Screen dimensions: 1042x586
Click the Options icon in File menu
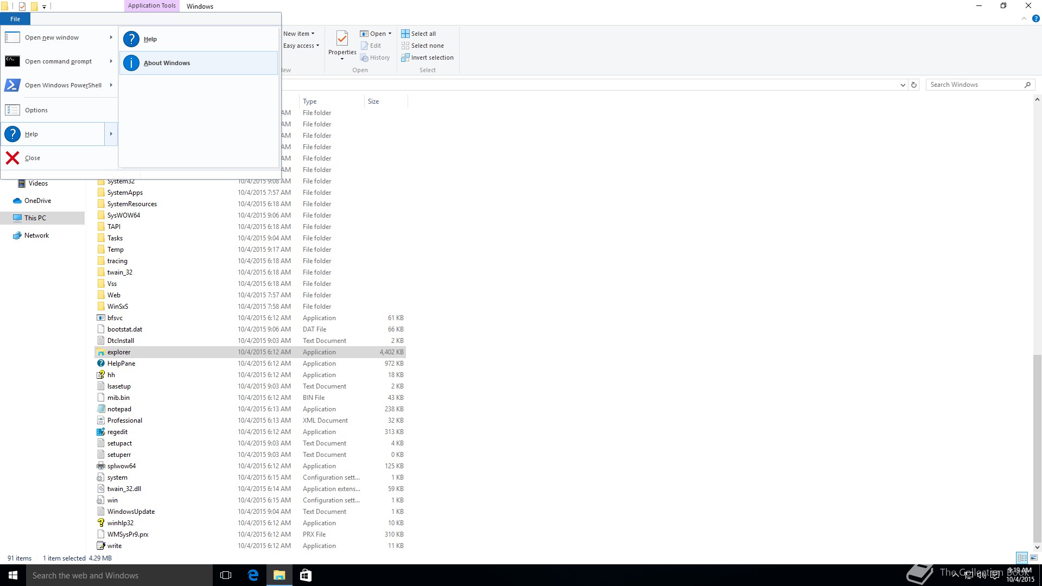point(12,110)
